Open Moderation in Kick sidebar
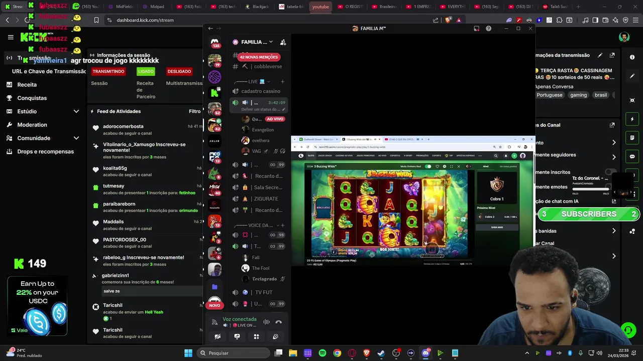This screenshot has height=361, width=643. point(32,125)
